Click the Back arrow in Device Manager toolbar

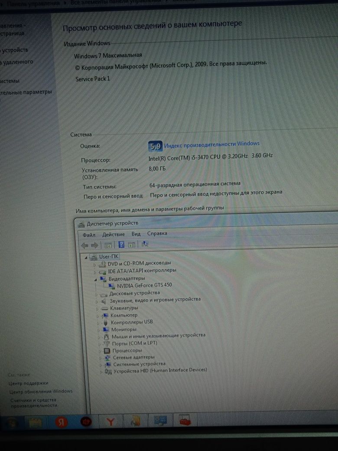click(85, 245)
